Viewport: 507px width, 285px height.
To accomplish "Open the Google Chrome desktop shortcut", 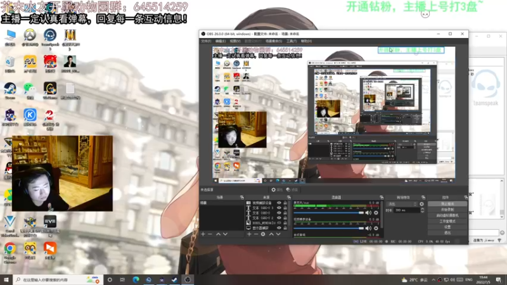I will click(x=10, y=253).
